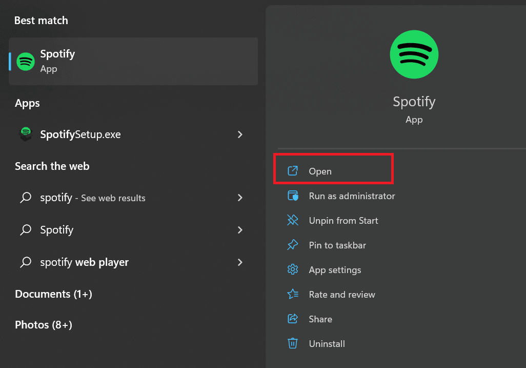
Task: Expand SpotifySetup.exe result chevron
Action: [240, 134]
